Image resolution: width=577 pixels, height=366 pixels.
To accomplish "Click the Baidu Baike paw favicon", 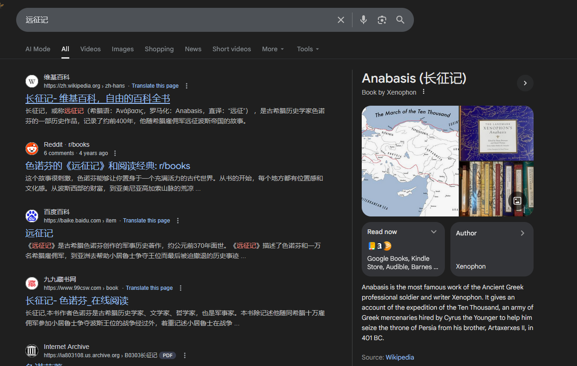I will 32,216.
